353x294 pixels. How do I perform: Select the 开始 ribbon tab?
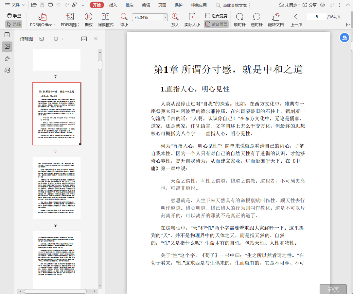tap(97, 5)
